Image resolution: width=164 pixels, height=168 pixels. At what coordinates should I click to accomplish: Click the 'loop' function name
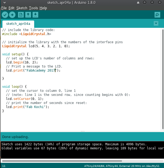(15, 87)
